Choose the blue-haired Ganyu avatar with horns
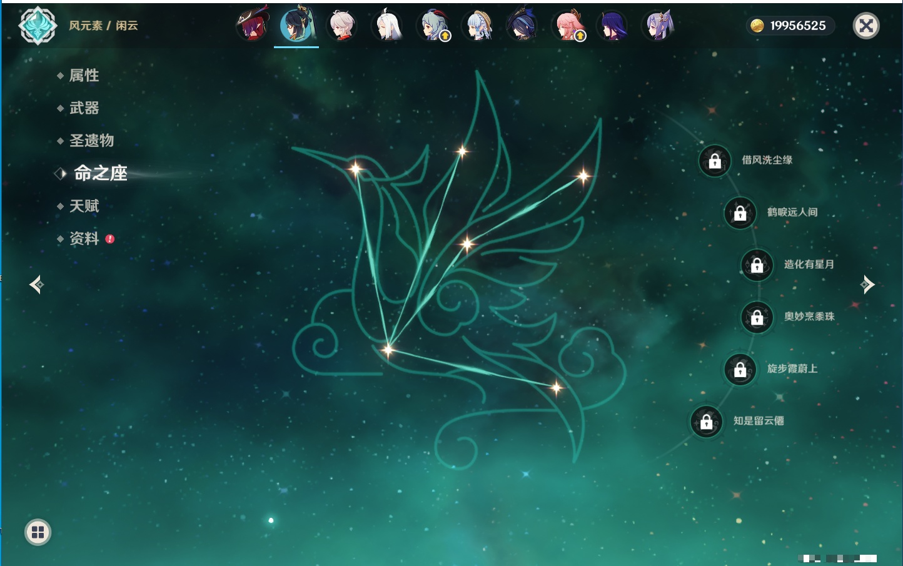Screen dimensions: 903x566 tap(433, 25)
